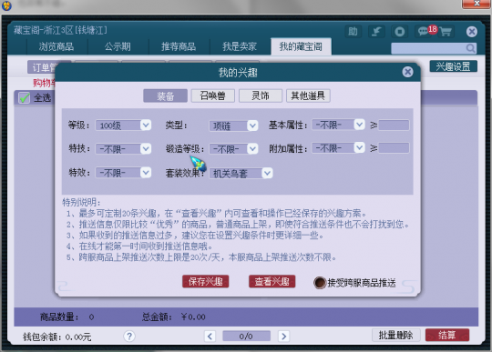Viewport: 492px width, 352px height.
Task: Click 查看兴趣 button
Action: coord(272,281)
